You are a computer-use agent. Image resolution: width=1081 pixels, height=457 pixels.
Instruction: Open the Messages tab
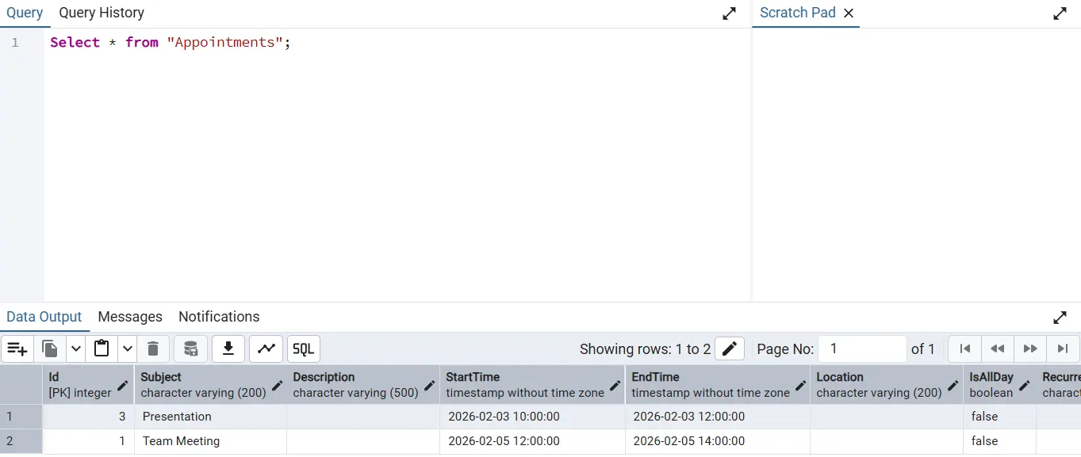[130, 317]
